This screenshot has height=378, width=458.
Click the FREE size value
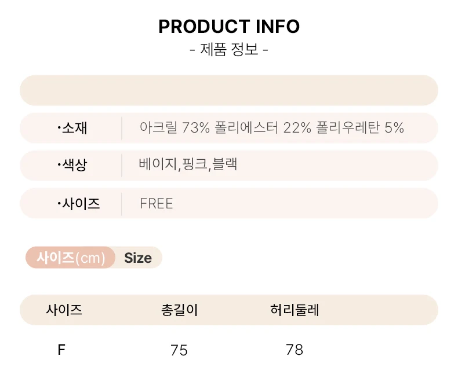tap(157, 204)
